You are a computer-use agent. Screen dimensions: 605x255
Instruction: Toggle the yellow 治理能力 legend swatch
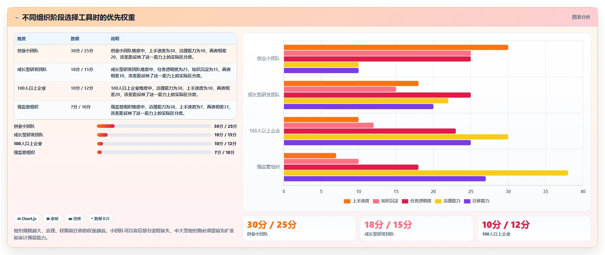[x=438, y=201]
